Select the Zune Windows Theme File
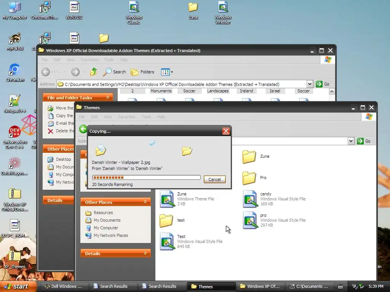Screen dimensions: 390x292 pos(187,198)
